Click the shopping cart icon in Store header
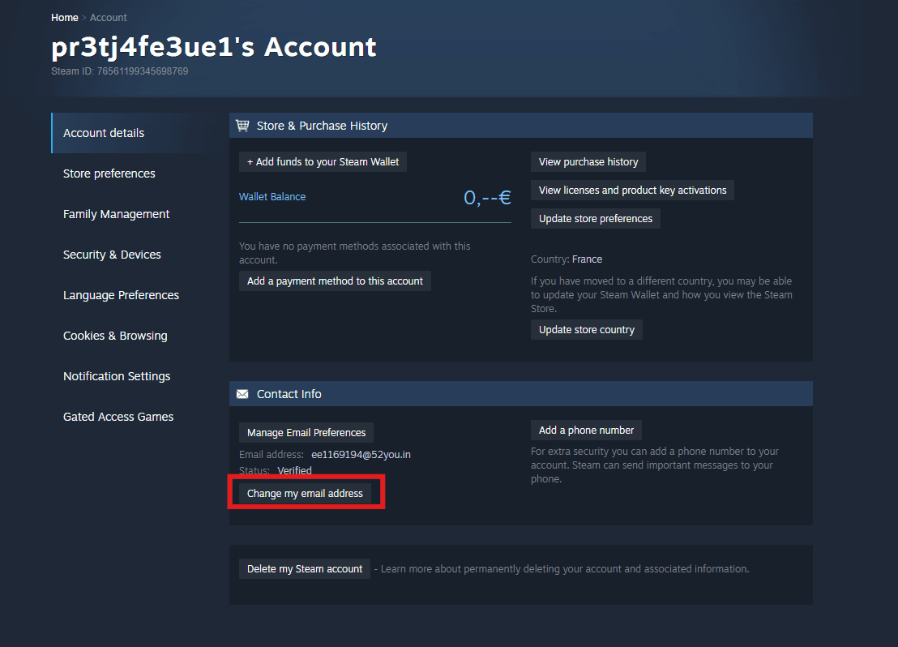 tap(243, 126)
